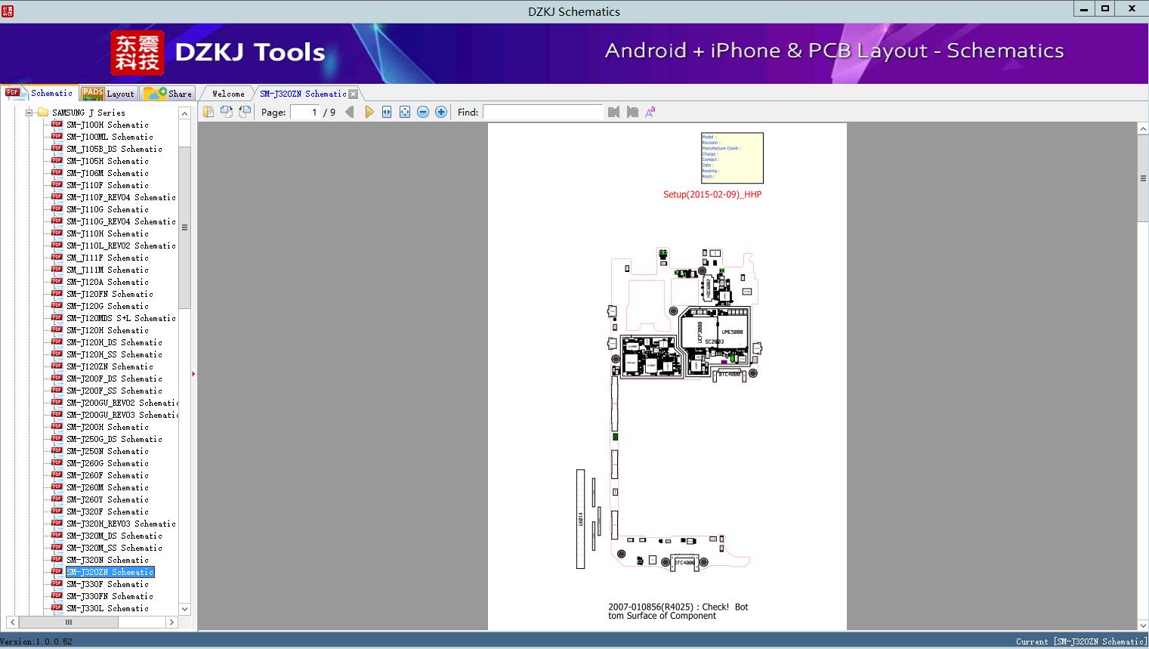
Task: Click the page number input field
Action: (305, 112)
